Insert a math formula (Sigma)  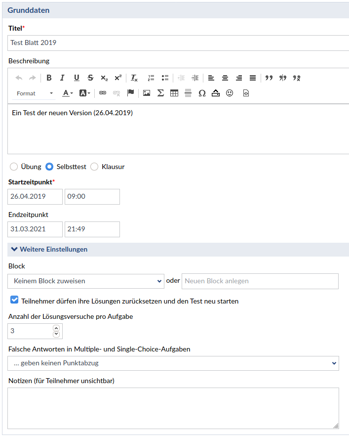160,93
